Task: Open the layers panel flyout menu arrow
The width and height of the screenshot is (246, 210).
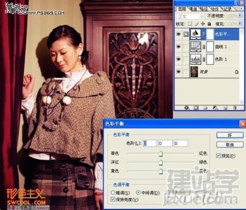Action: tap(241, 8)
